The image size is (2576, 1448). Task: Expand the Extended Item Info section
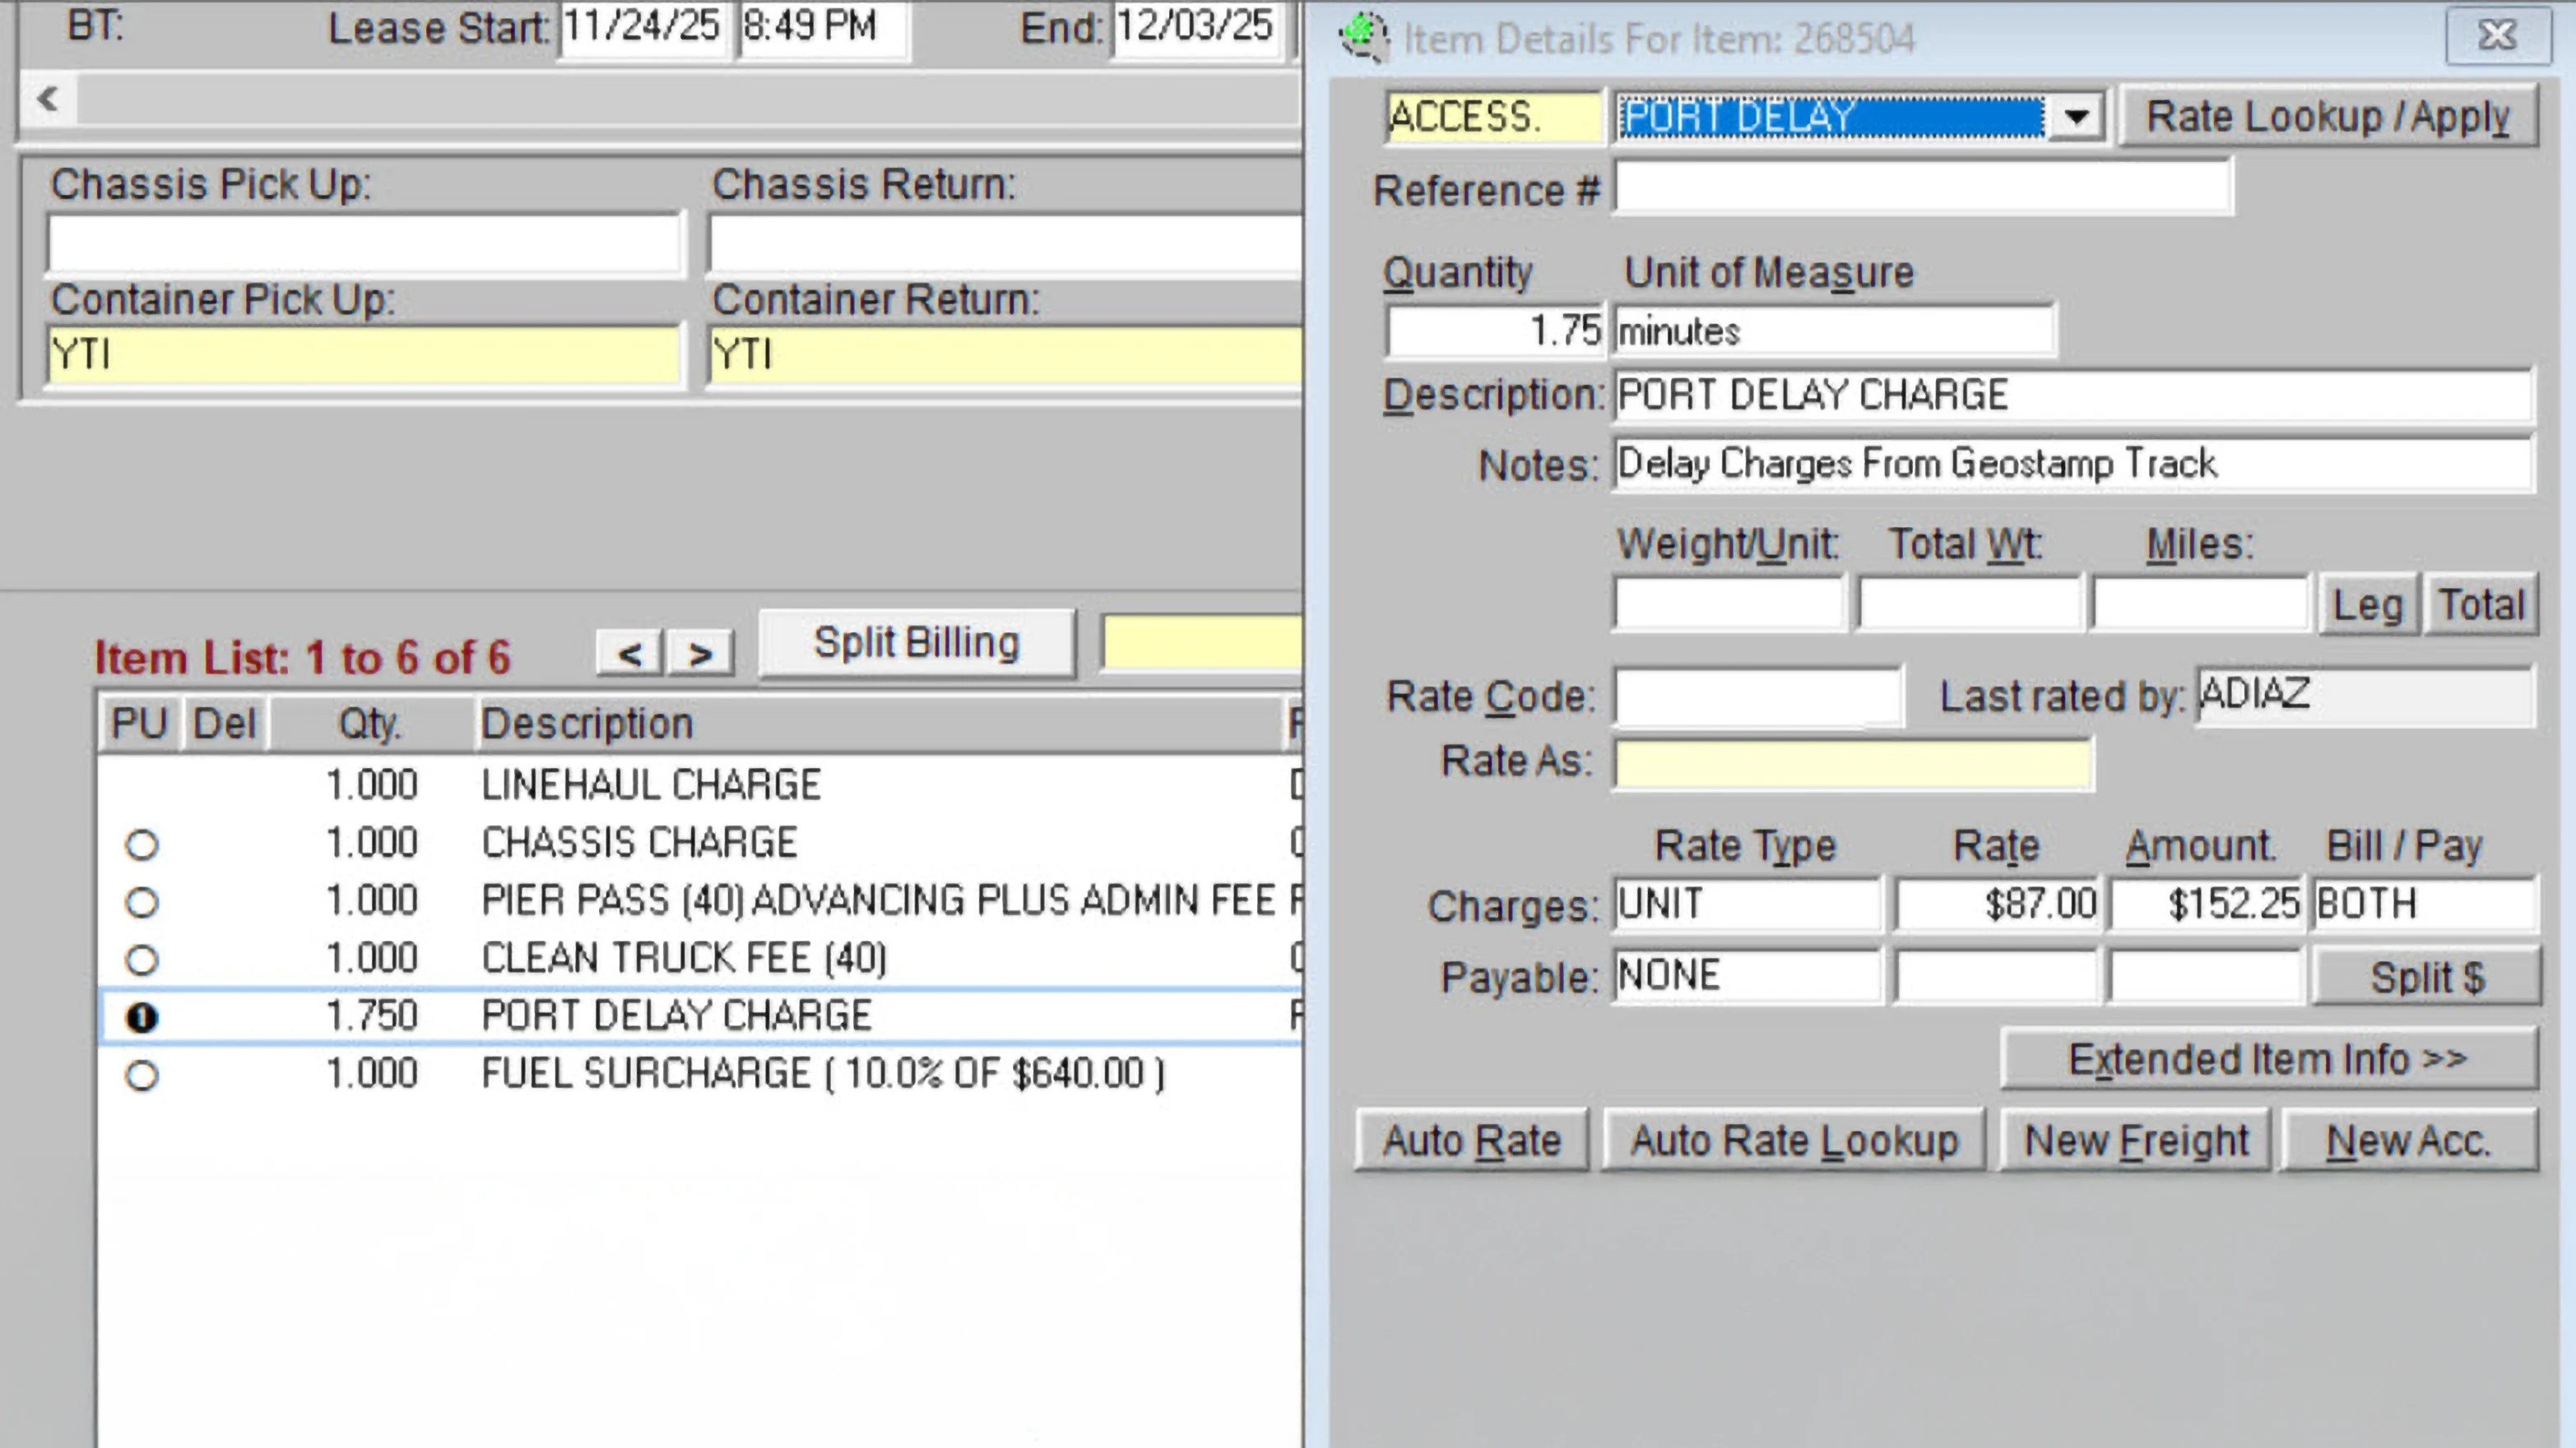pyautogui.click(x=2268, y=1059)
